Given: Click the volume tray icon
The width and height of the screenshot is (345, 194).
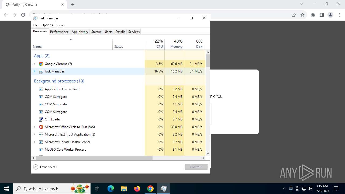Looking at the screenshot, I should 310,189.
